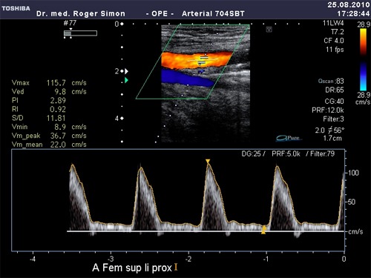Click the green triangle depth marker
Screen dimensions: 371x278
127,80
